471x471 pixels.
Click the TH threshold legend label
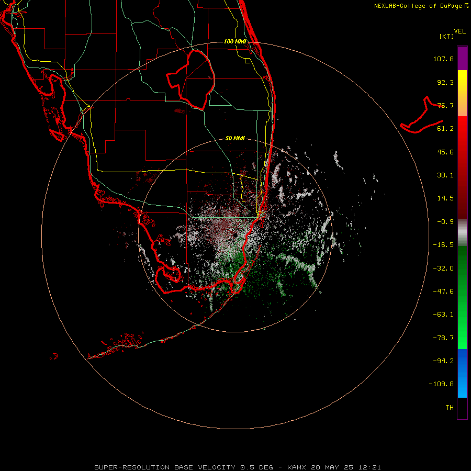(x=450, y=408)
